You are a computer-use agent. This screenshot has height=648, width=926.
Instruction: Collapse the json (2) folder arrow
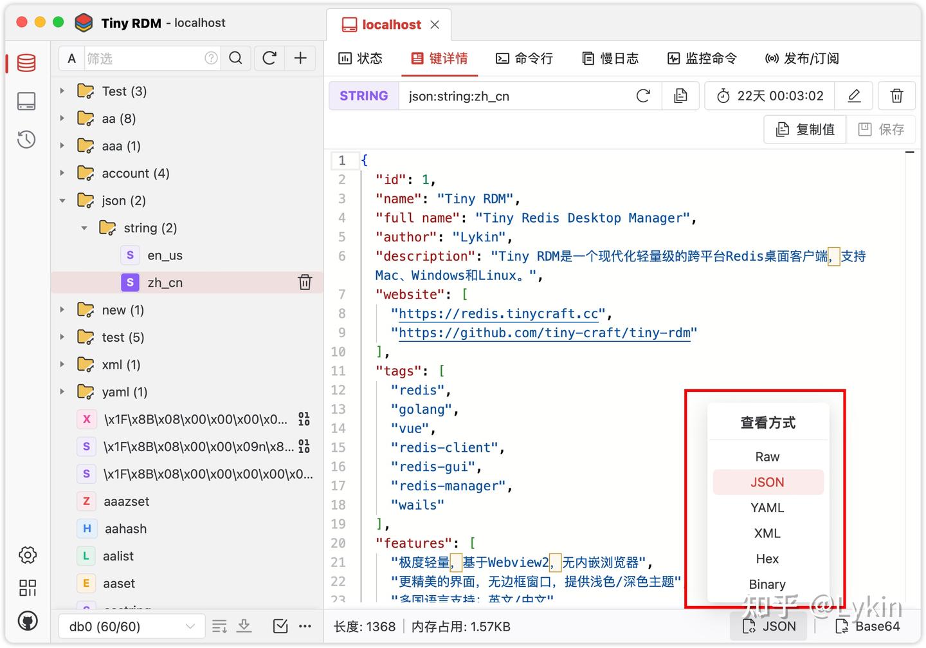pos(62,201)
